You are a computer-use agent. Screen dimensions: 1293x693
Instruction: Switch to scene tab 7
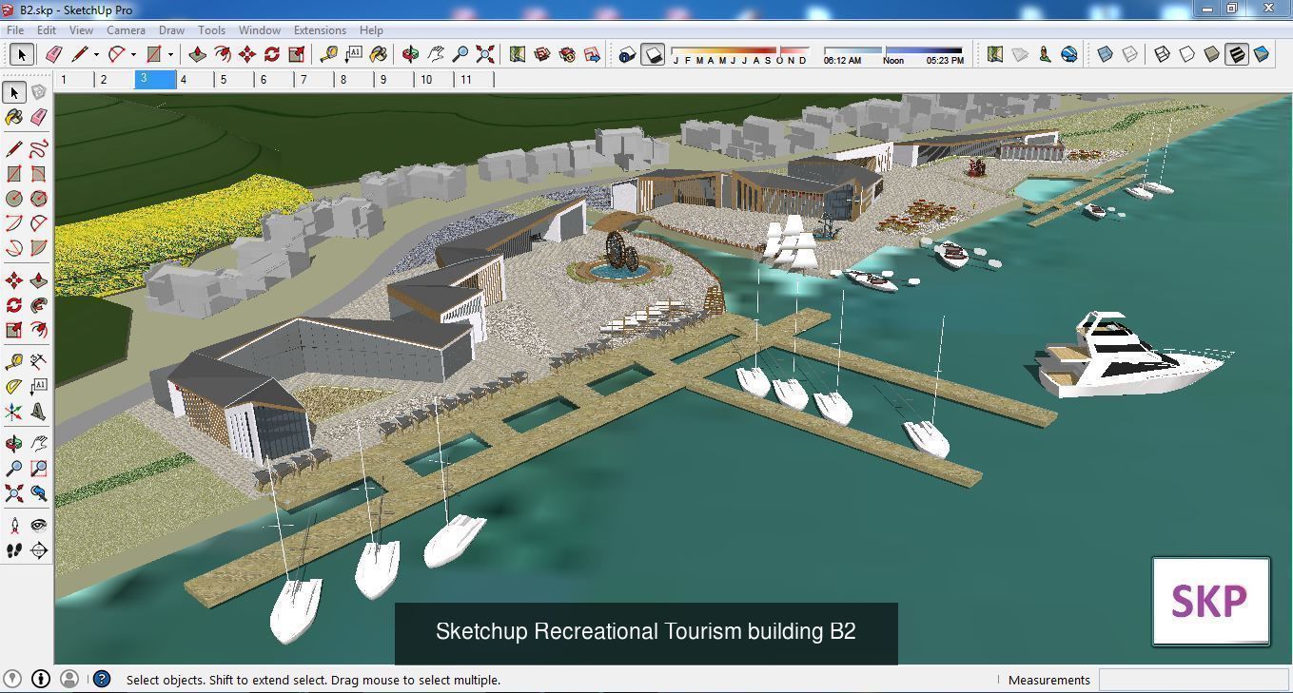[x=315, y=80]
